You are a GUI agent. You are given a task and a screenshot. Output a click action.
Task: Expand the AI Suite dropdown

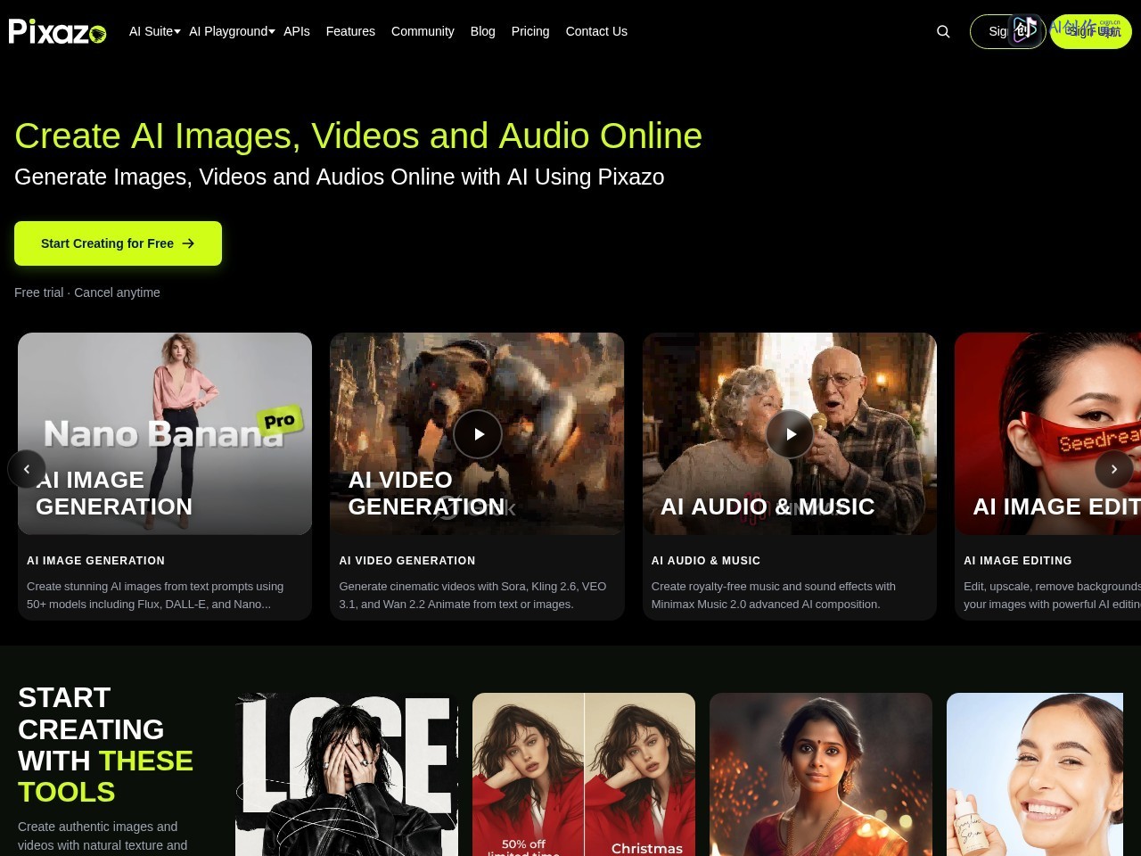click(155, 31)
